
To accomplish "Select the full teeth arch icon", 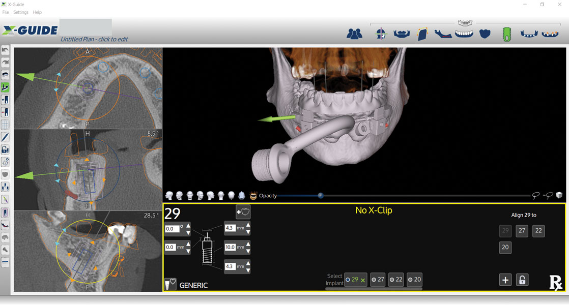I will tap(464, 33).
